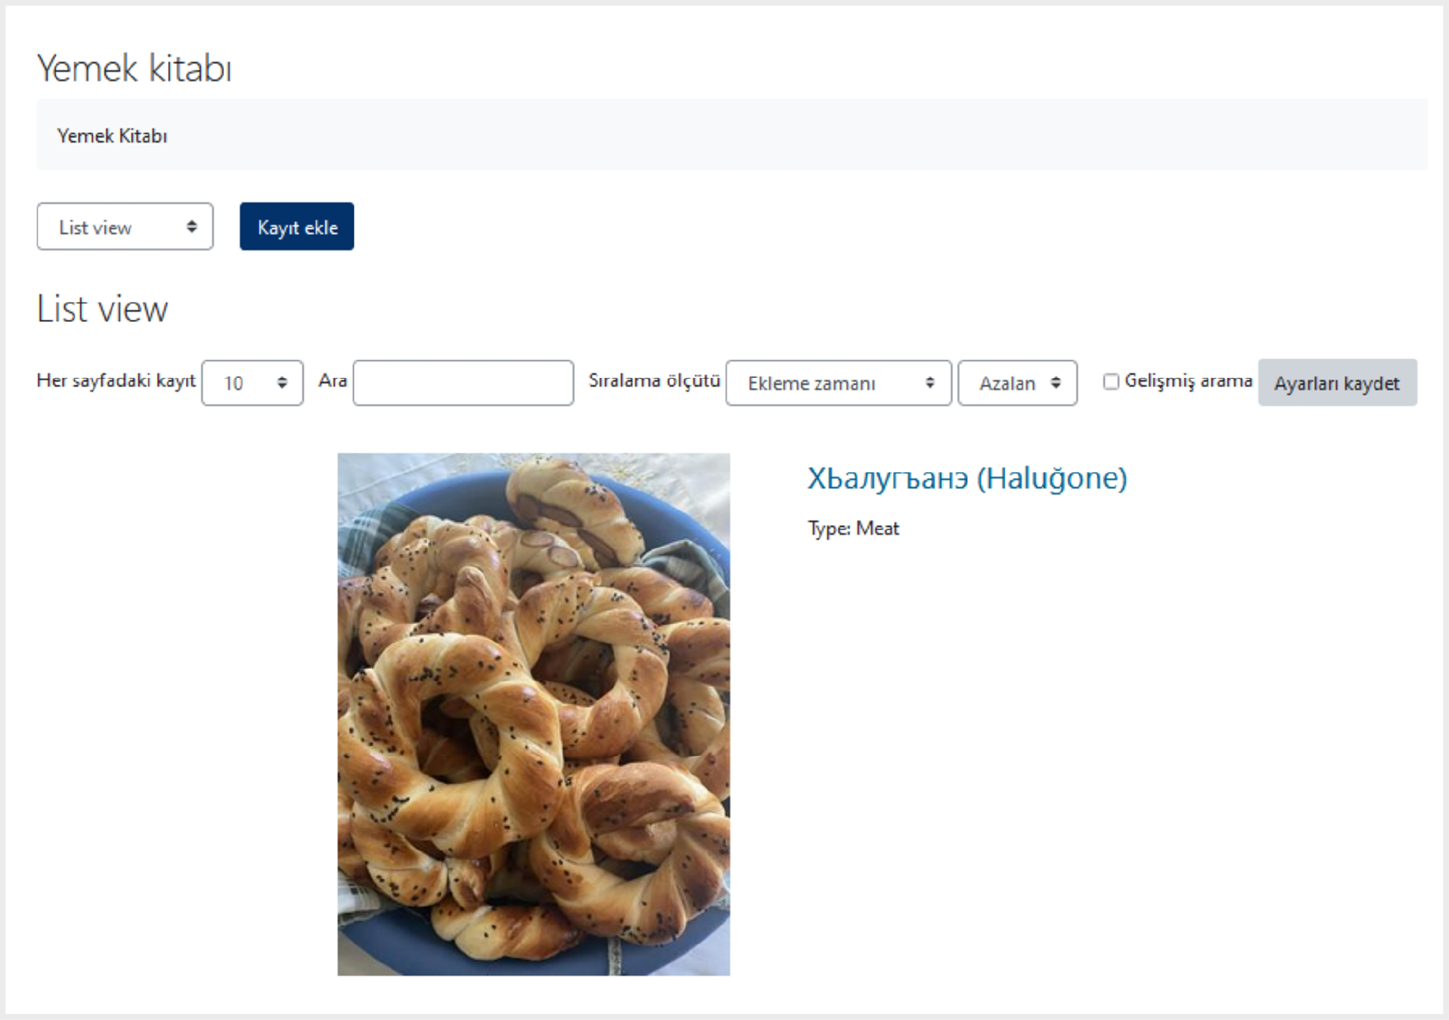Click the Ayarları kaydet button
Viewport: 1449px width, 1020px height.
[x=1337, y=382]
